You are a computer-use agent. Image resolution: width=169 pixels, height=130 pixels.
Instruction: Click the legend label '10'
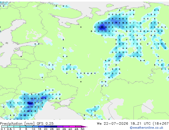(x=33, y=129)
